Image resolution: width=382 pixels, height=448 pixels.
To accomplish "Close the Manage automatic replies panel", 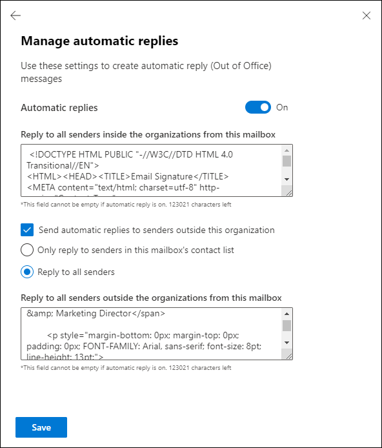I will point(367,15).
